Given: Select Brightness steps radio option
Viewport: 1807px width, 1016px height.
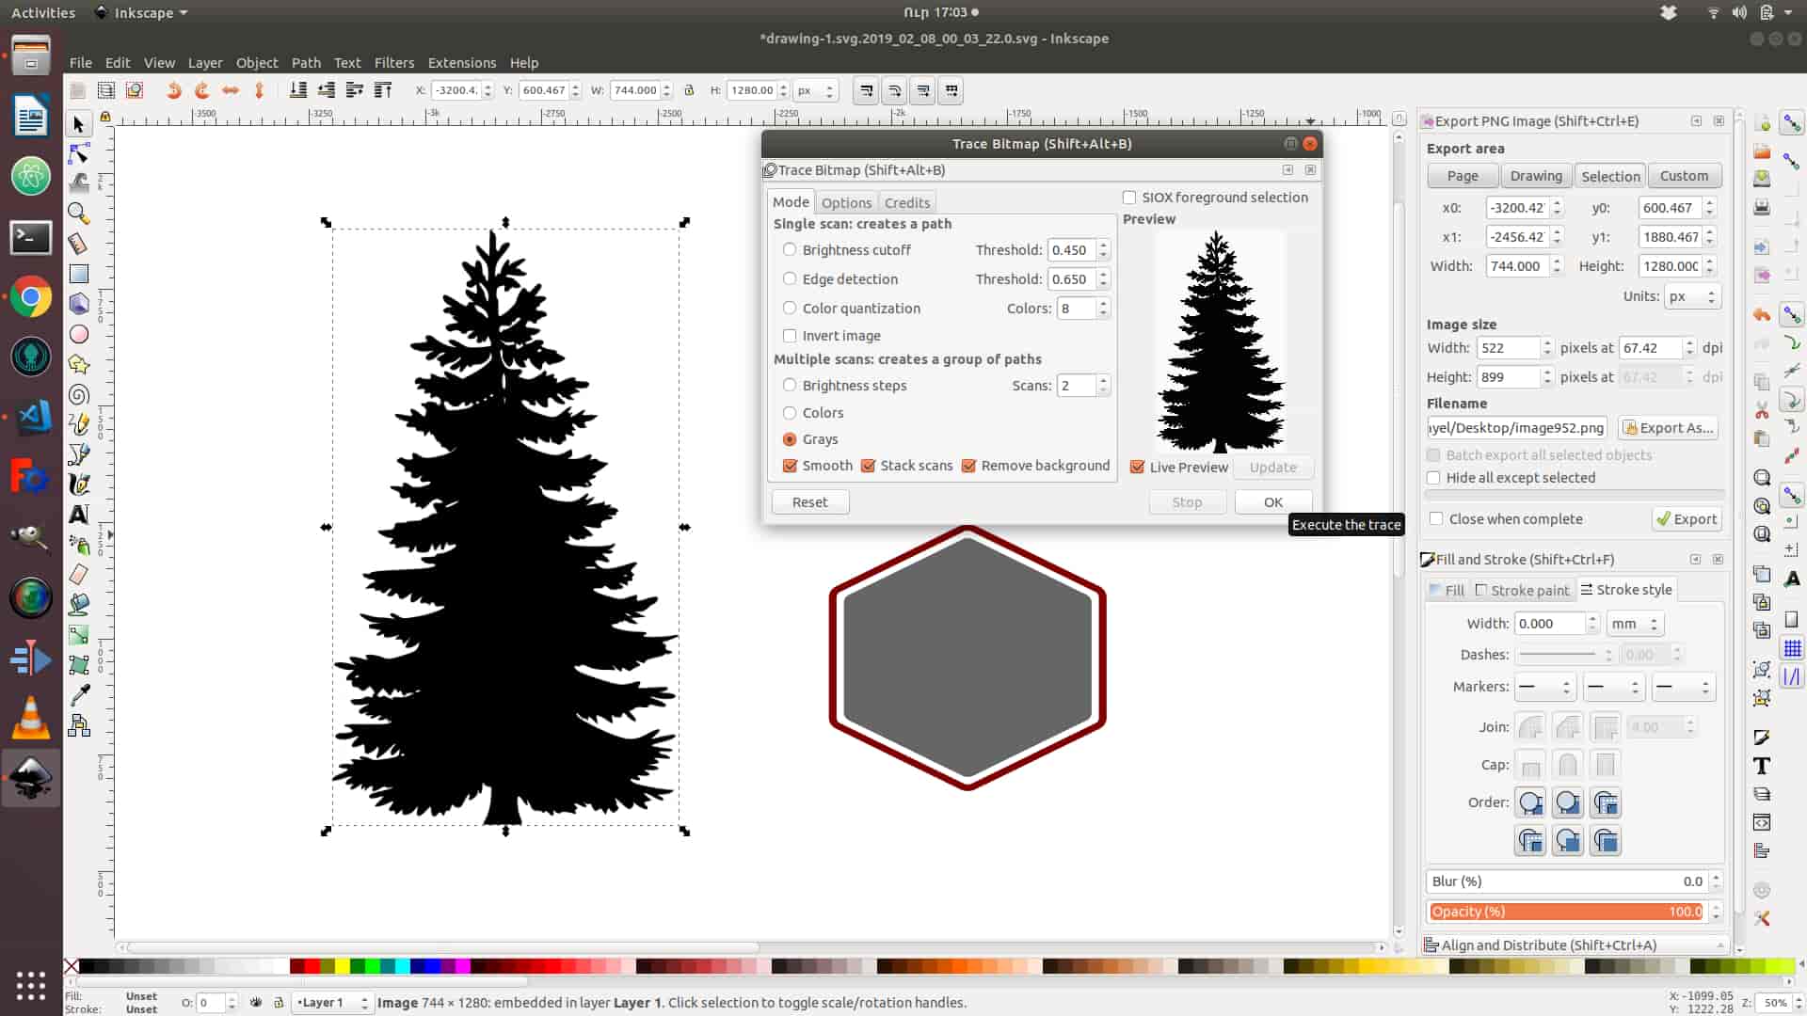Looking at the screenshot, I should tap(790, 386).
